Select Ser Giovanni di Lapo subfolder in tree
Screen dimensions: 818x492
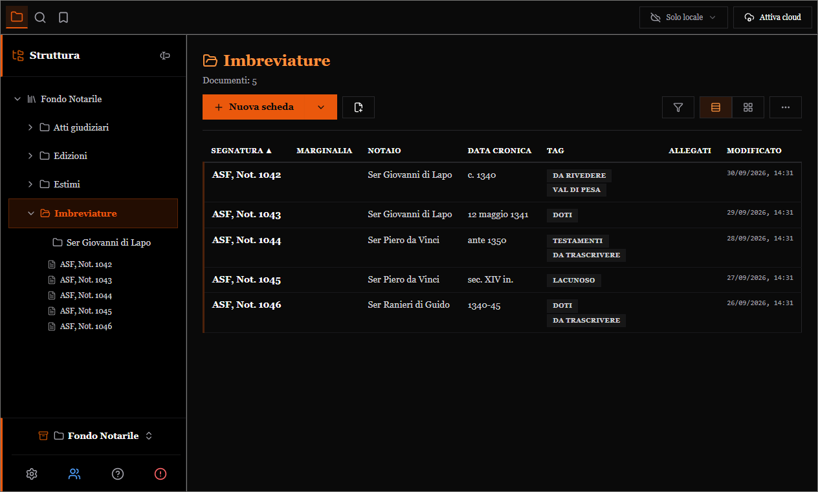tap(109, 243)
